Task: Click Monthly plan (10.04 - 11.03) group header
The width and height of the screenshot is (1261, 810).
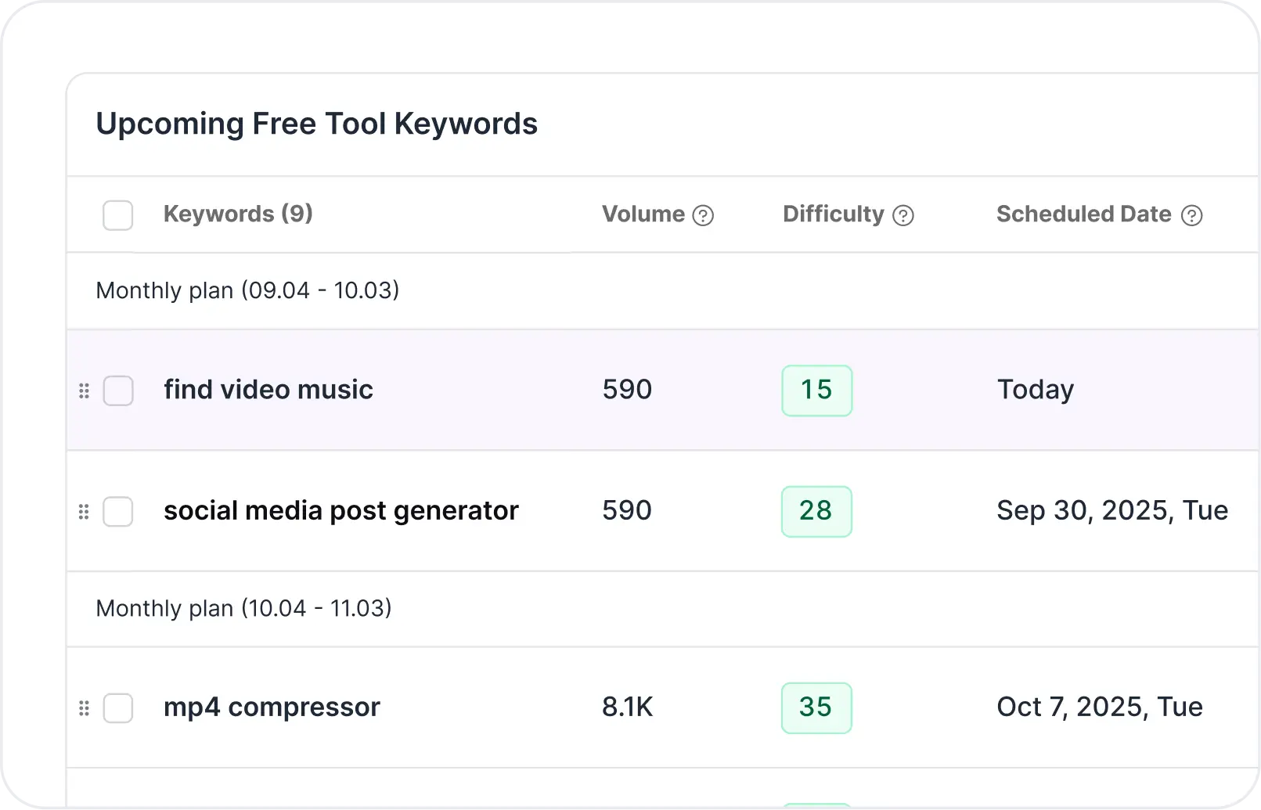Action: (243, 608)
